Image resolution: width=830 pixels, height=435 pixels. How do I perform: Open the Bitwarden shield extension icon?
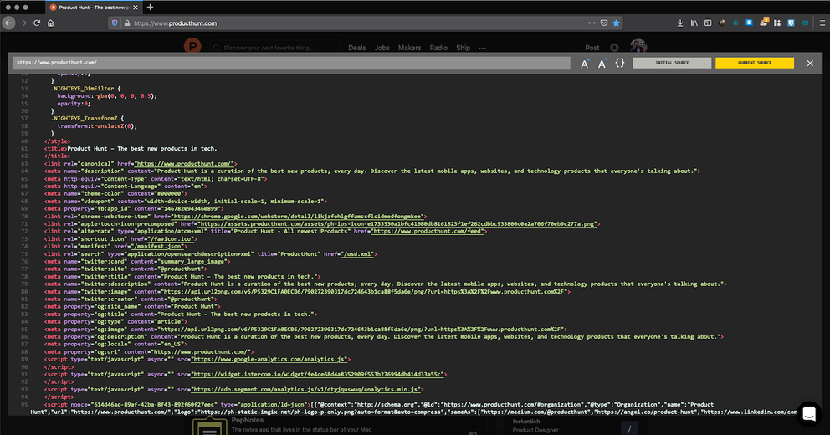point(791,23)
